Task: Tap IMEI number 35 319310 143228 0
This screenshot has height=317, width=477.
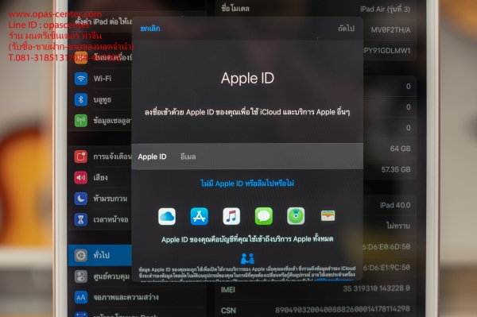Action: point(376,288)
